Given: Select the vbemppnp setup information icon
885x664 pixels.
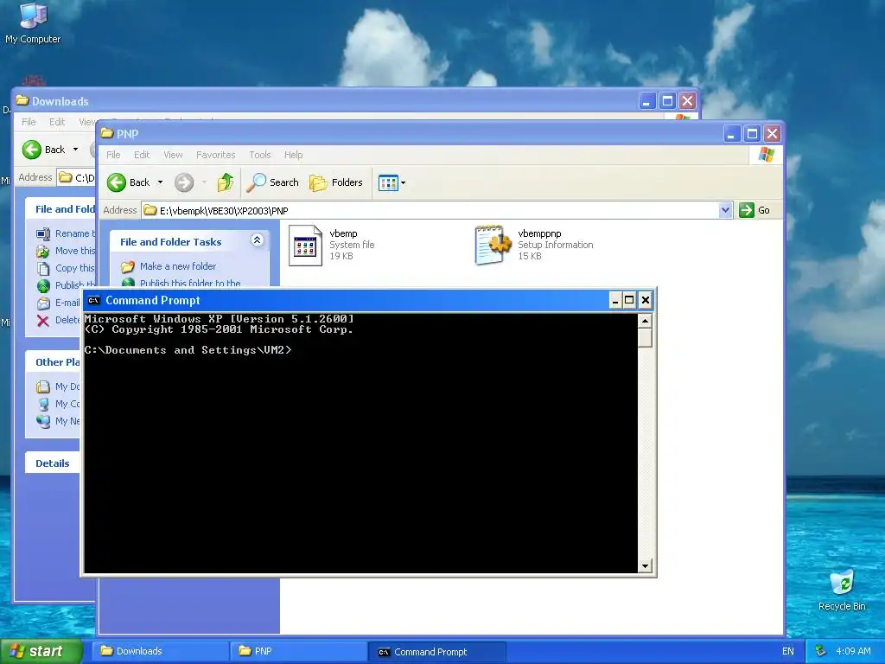Looking at the screenshot, I should point(492,245).
